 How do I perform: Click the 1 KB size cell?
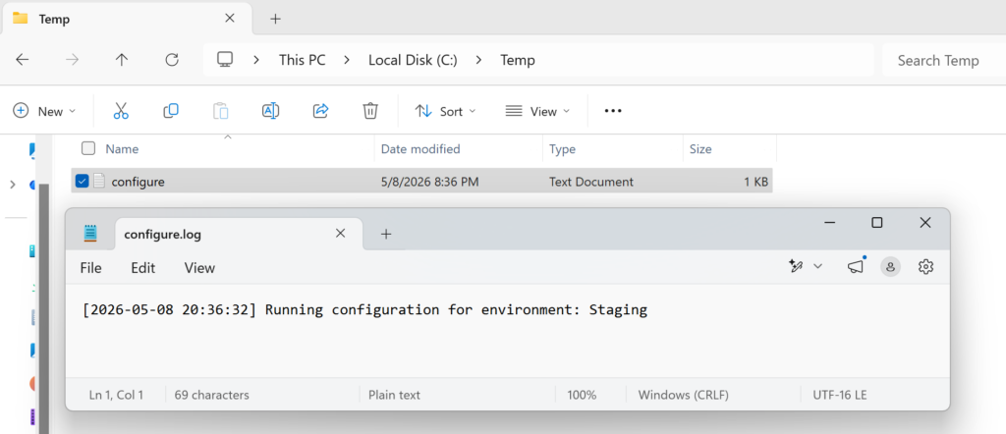click(x=755, y=182)
